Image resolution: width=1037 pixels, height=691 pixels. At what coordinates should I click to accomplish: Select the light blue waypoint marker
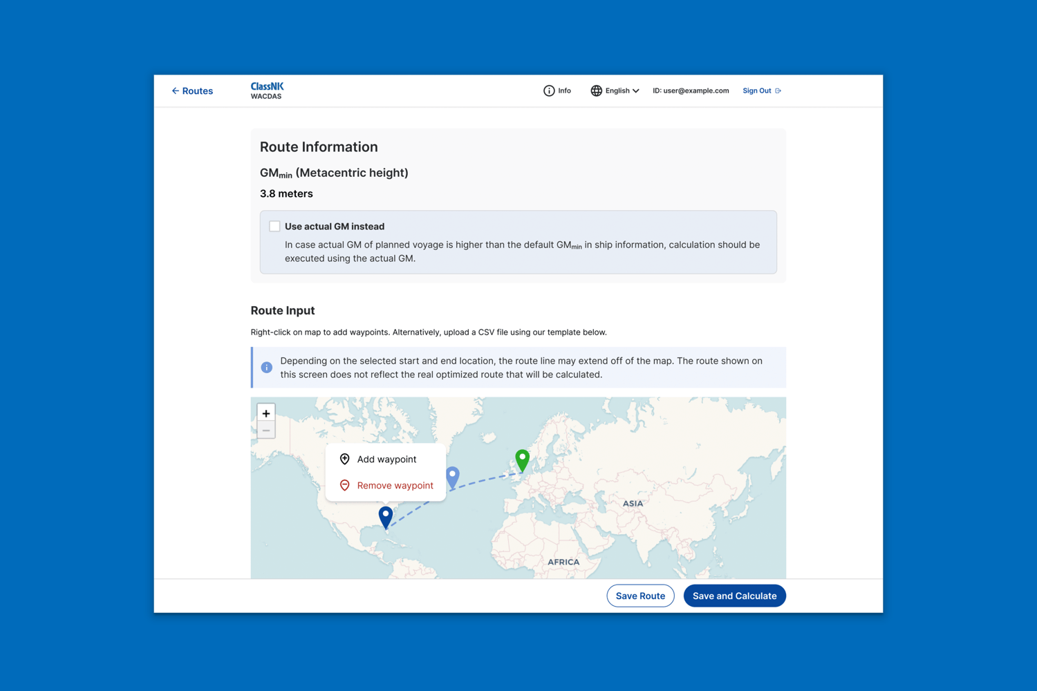[x=452, y=476]
